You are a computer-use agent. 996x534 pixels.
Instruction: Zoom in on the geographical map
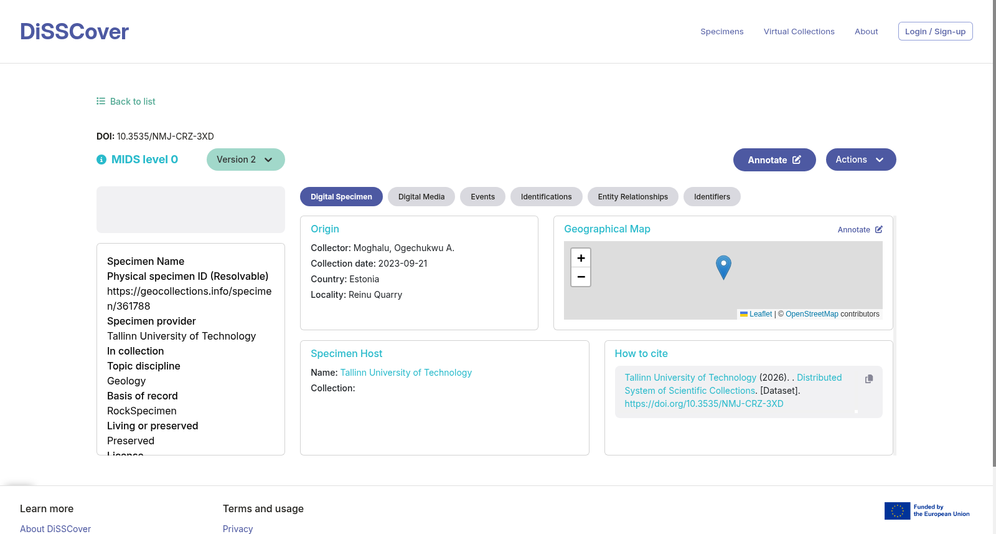pyautogui.click(x=581, y=258)
